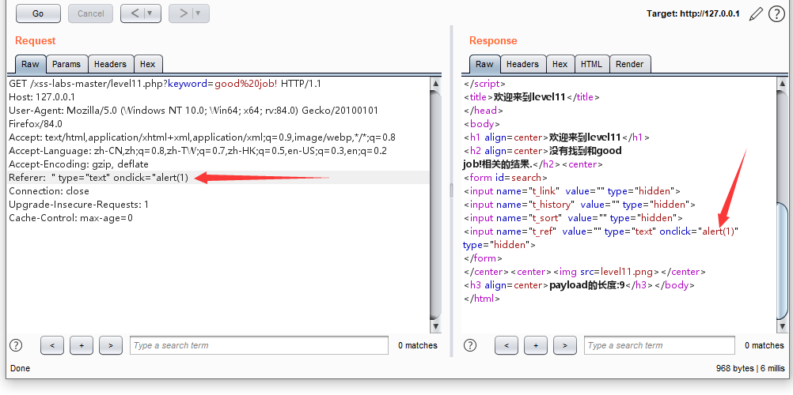Image resolution: width=793 pixels, height=395 pixels.
Task: Click the request pane 0 matches label
Action: point(418,345)
